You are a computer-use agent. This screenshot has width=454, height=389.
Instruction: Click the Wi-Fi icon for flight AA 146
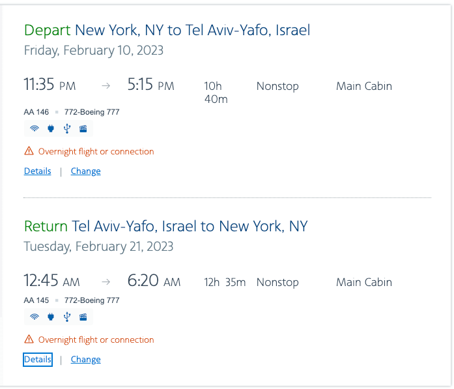[x=35, y=129]
